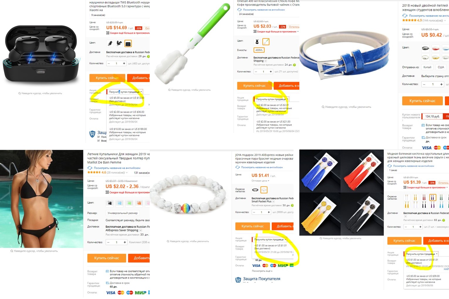Open the Оптовая цена dropdown under the $1.41 price
Image resolution: width=449 pixels, height=299 pixels.
click(x=260, y=181)
